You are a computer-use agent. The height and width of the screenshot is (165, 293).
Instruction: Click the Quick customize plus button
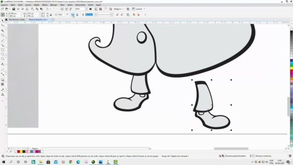(x=145, y=15)
